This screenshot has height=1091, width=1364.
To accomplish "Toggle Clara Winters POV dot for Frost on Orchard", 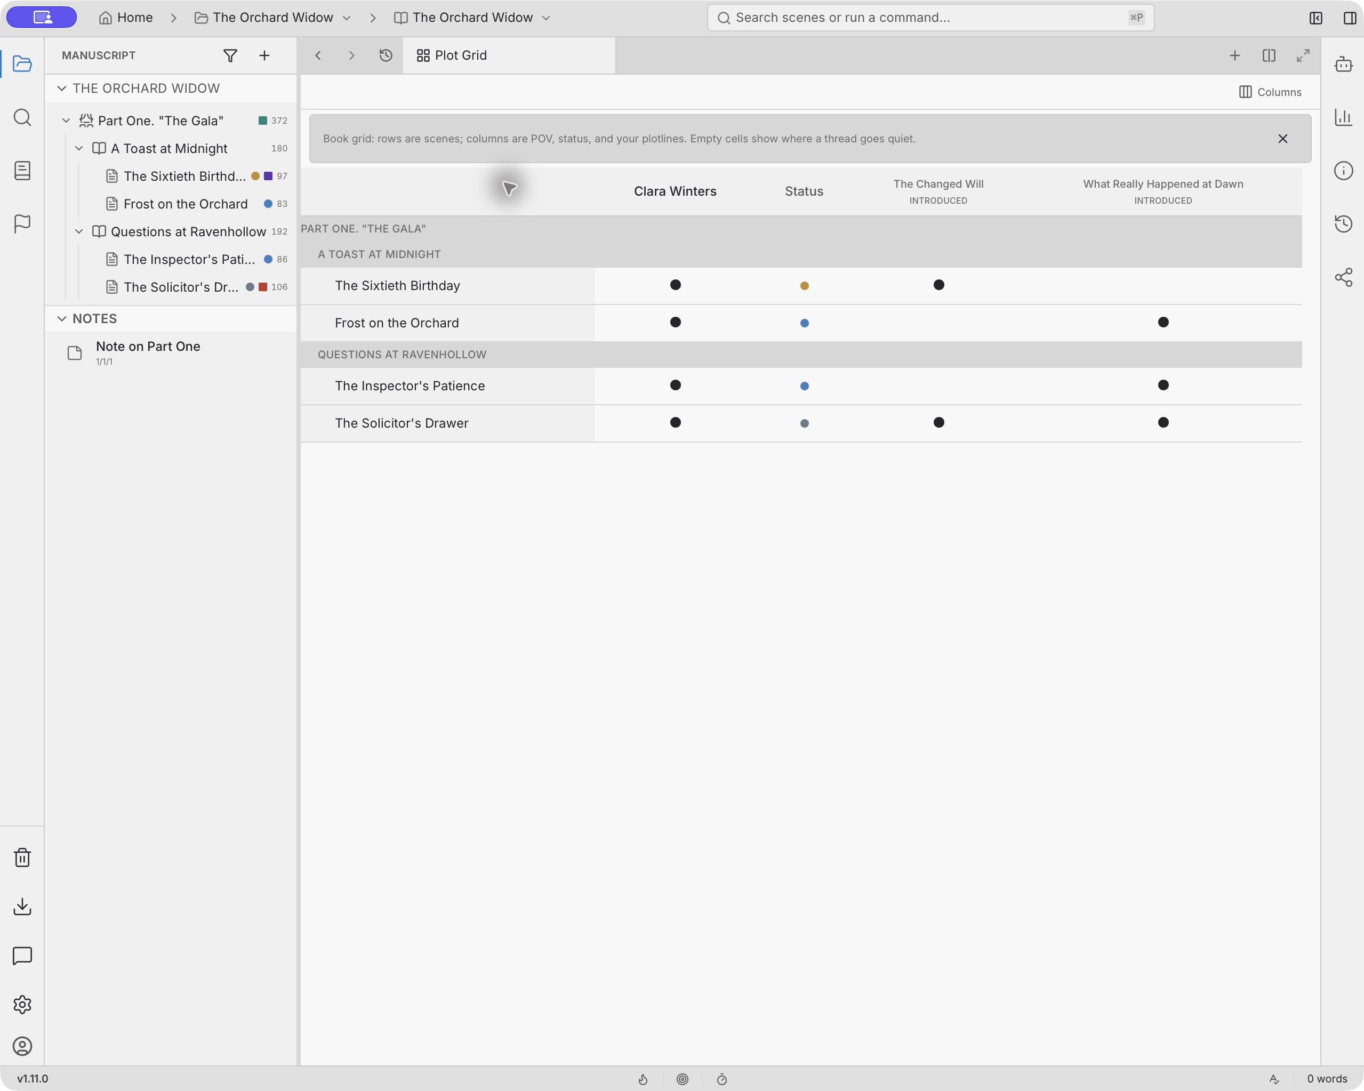I will click(x=675, y=322).
